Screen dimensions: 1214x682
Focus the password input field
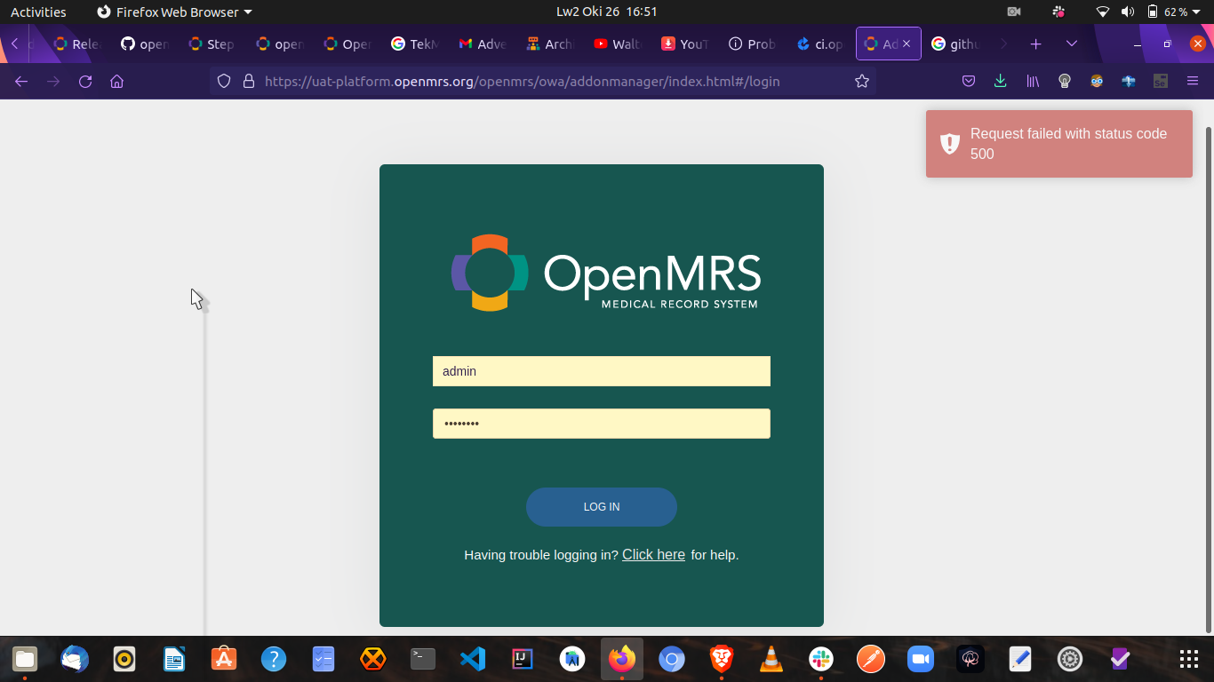(x=602, y=424)
